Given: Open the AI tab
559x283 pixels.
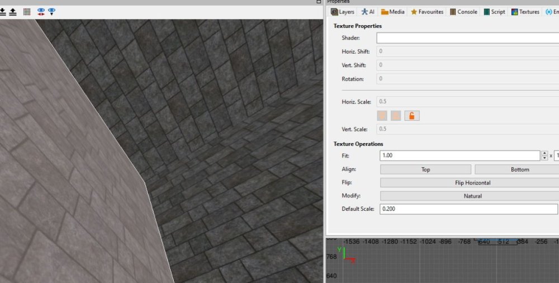Looking at the screenshot, I should coord(368,12).
